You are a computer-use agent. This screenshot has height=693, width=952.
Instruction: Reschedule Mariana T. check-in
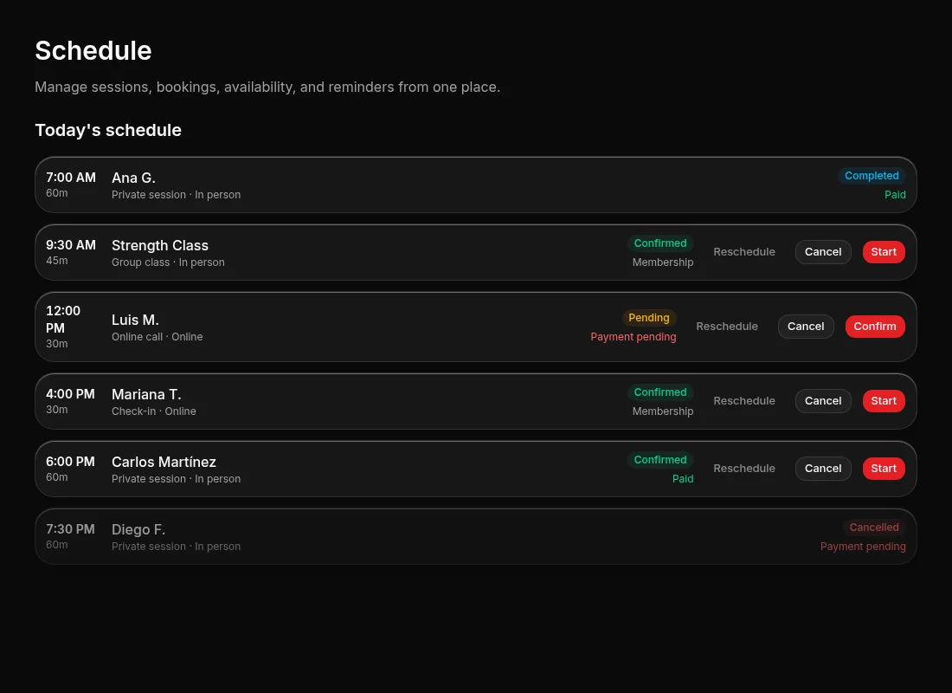tap(743, 400)
